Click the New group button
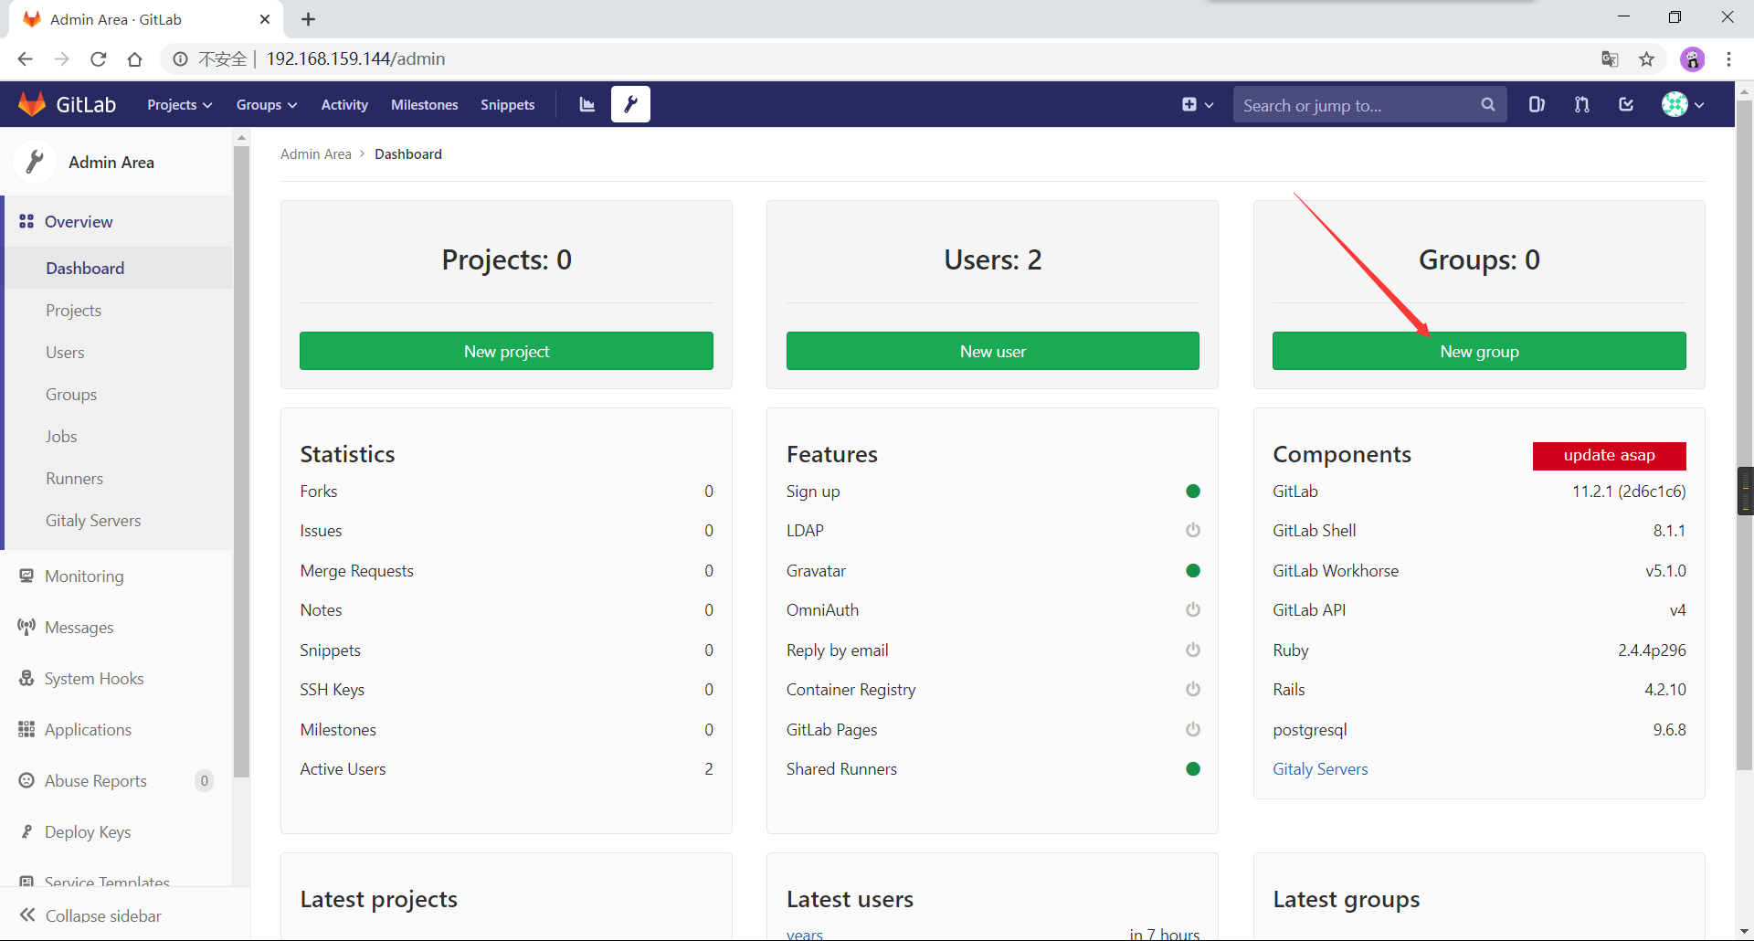This screenshot has width=1754, height=941. (1479, 351)
